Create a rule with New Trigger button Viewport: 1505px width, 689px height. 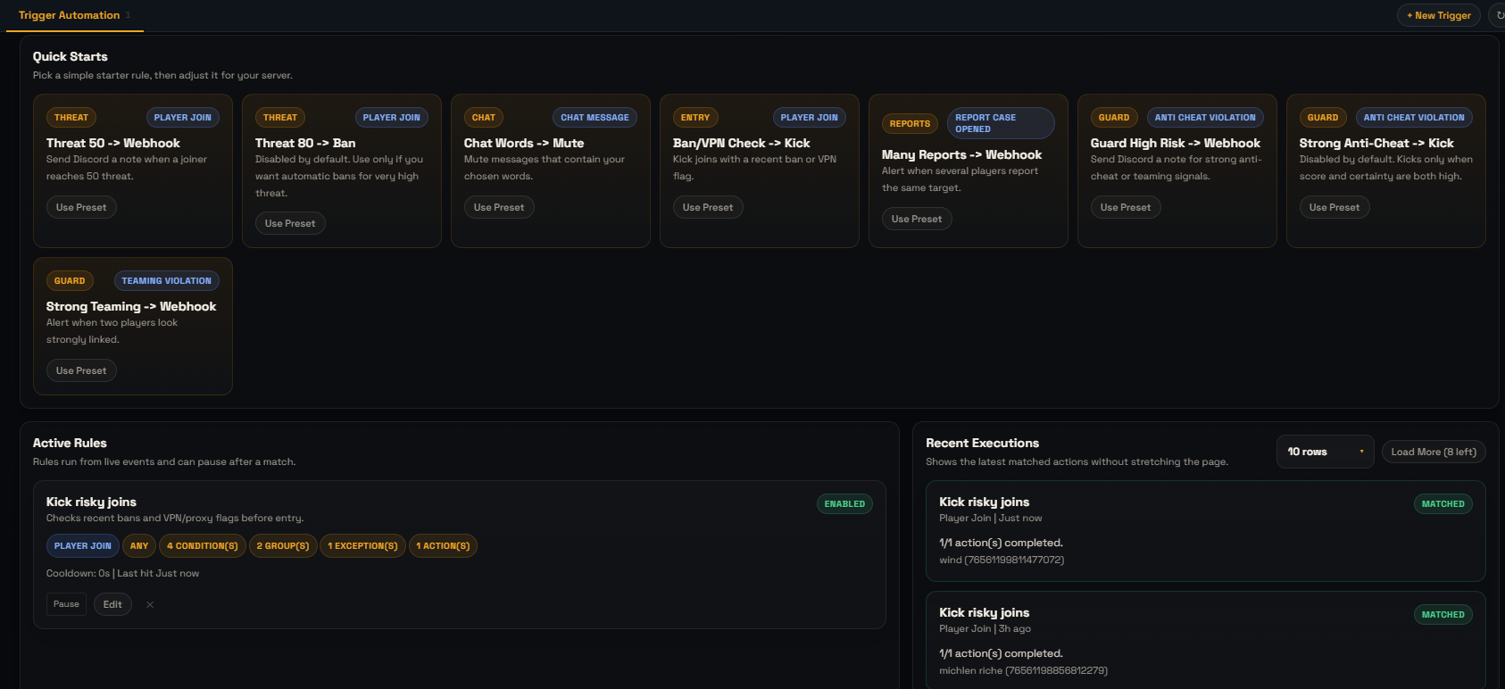click(x=1439, y=15)
